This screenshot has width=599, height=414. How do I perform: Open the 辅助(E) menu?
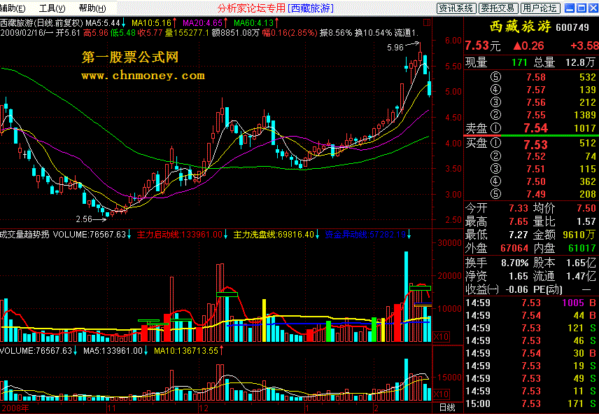13,8
